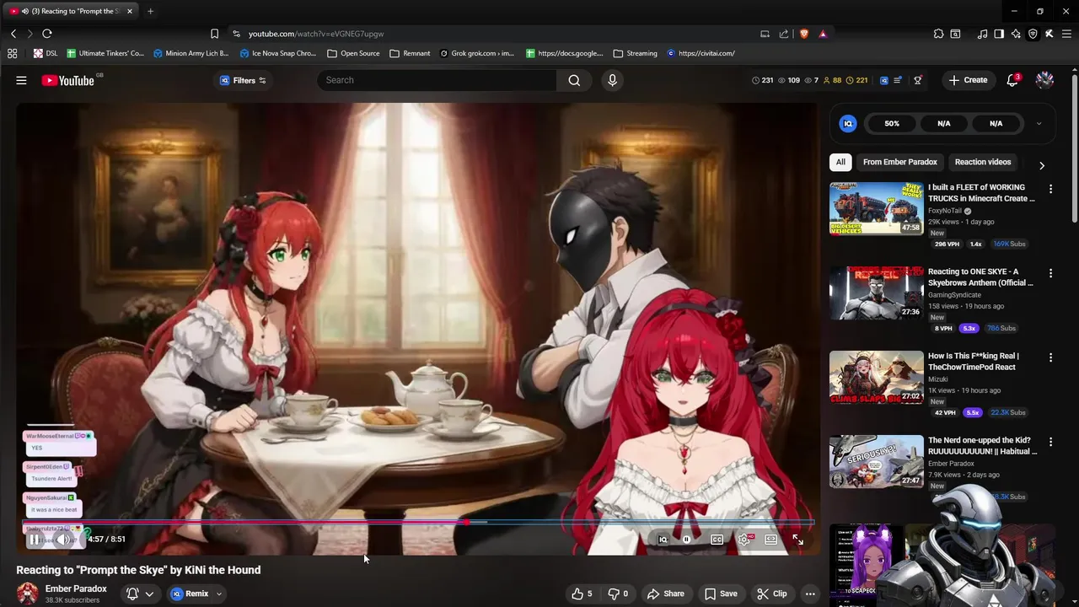Open the YouTube hamburger guide menu
This screenshot has width=1079, height=607.
(21, 80)
